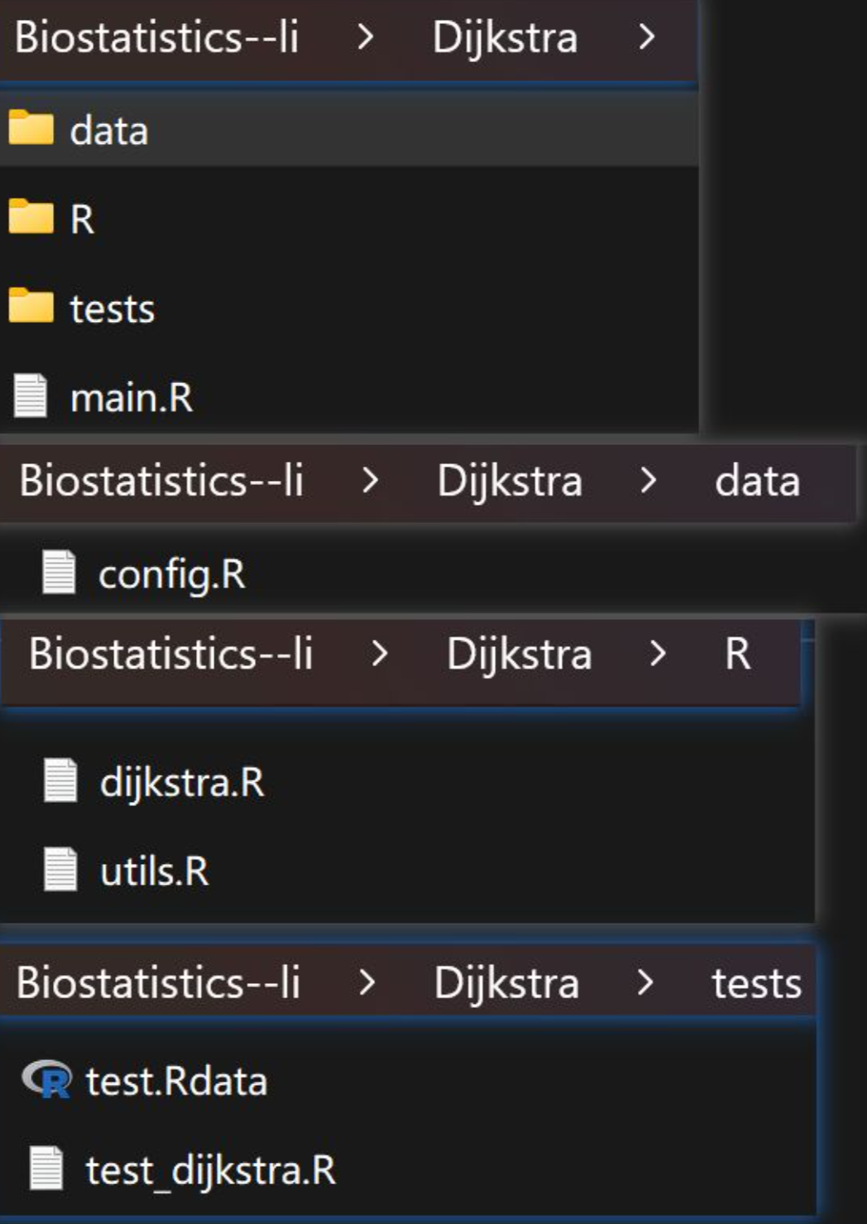The image size is (867, 1224).
Task: Click the tests folder icon
Action: 31,306
